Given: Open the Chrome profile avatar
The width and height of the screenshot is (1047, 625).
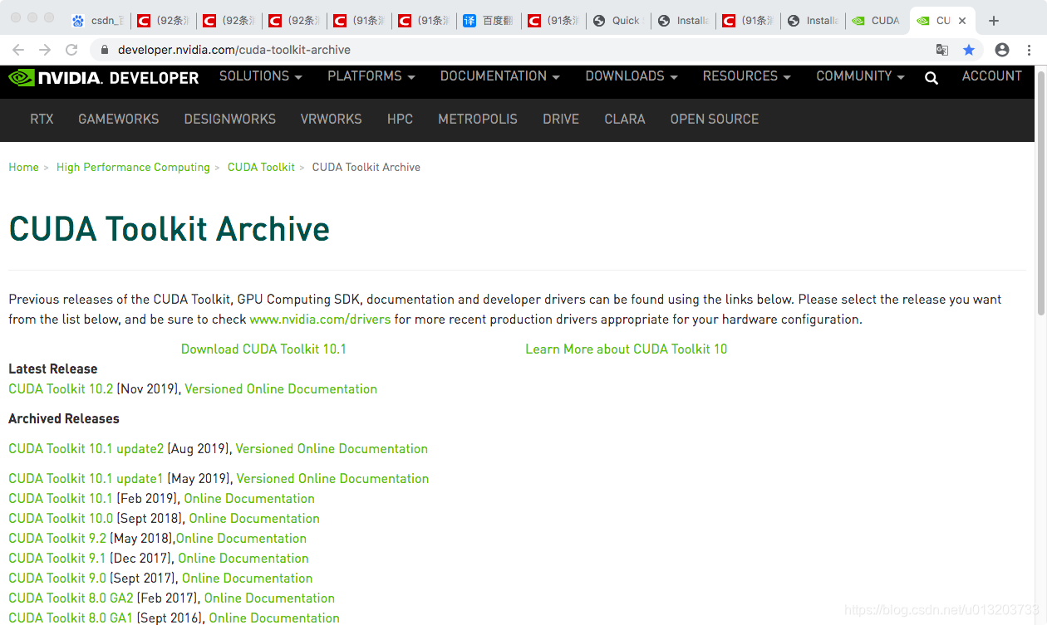Looking at the screenshot, I should click(x=1001, y=50).
